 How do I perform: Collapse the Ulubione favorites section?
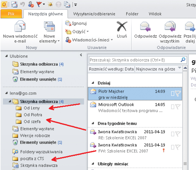tap(6, 56)
